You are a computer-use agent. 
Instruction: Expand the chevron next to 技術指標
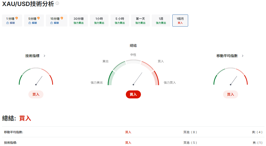point(44,56)
